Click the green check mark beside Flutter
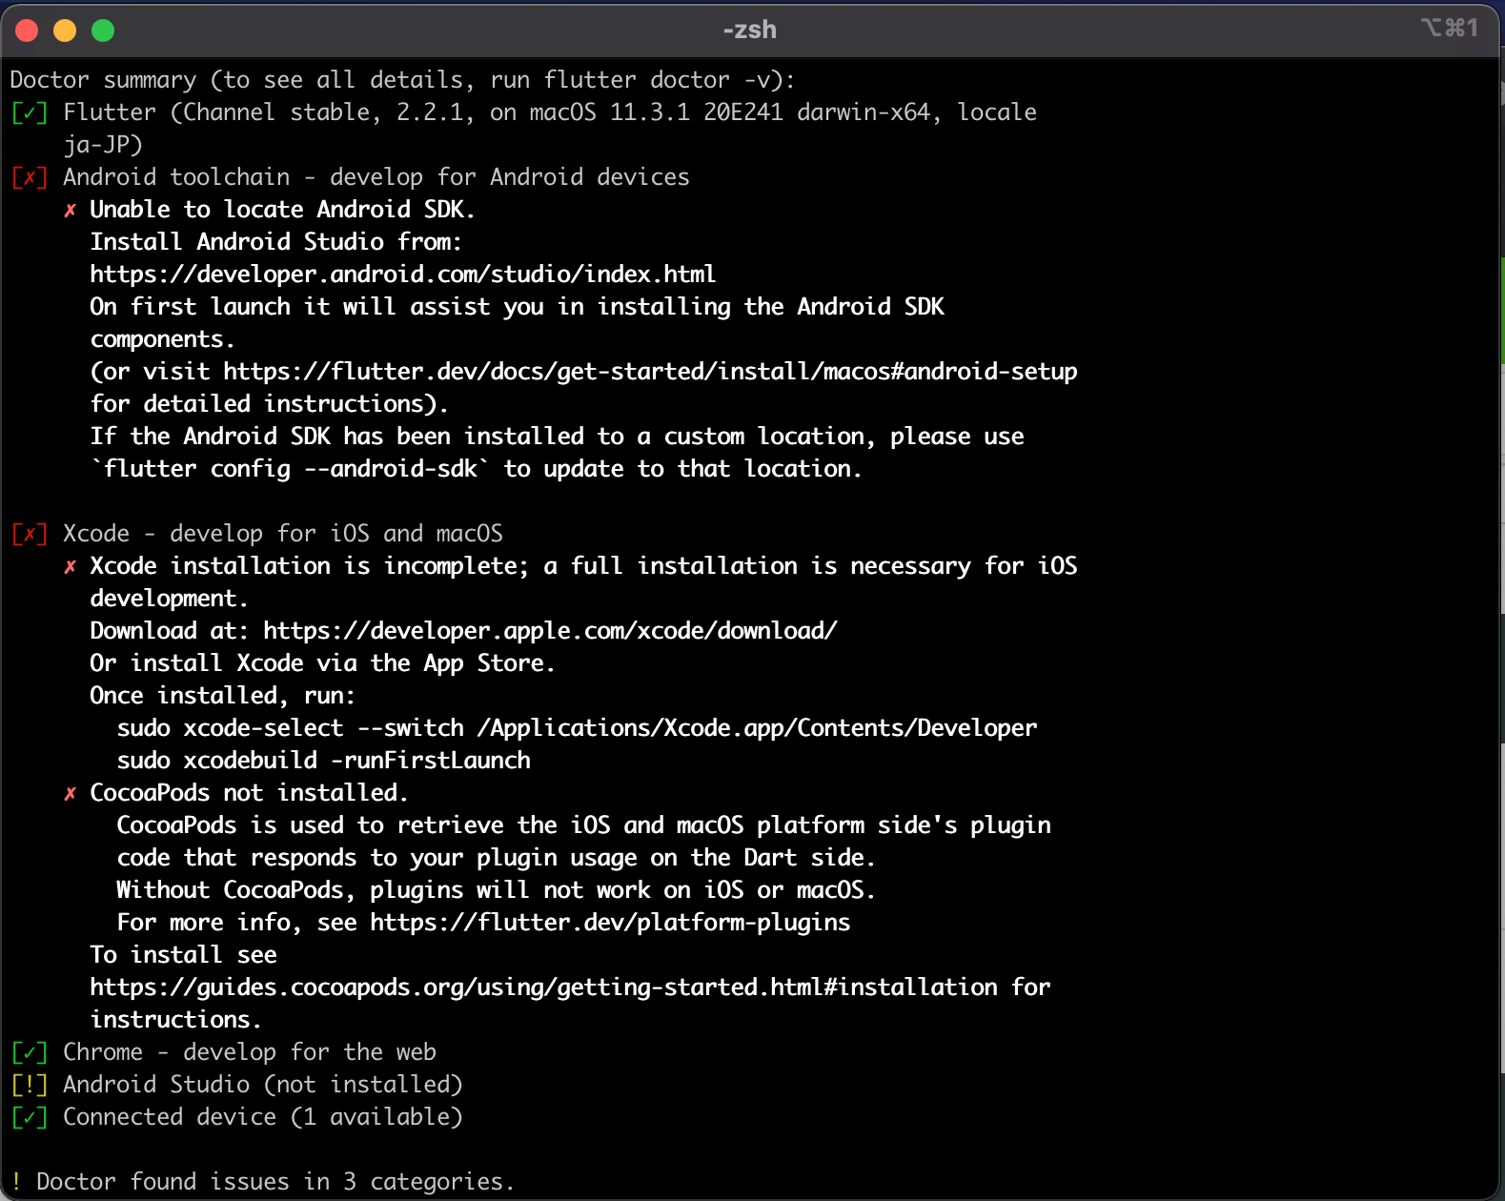The width and height of the screenshot is (1505, 1201). coord(30,112)
